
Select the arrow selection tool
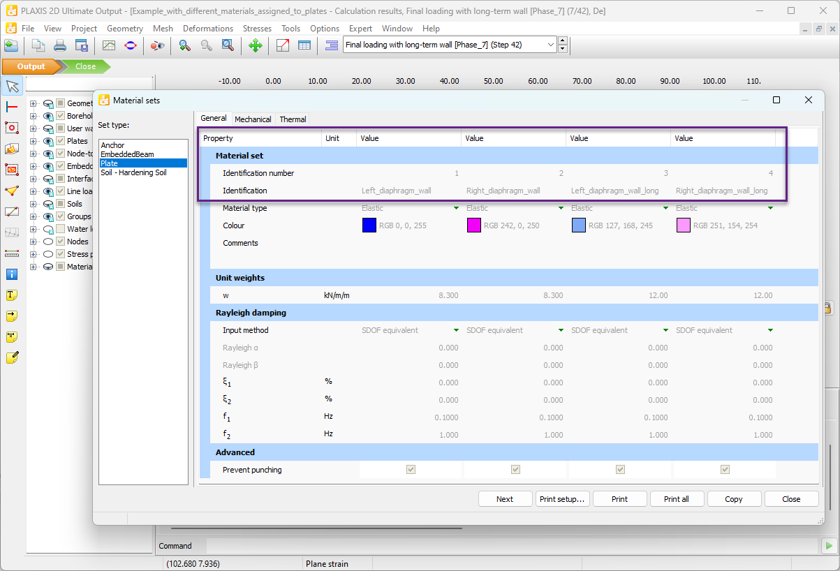tap(11, 86)
